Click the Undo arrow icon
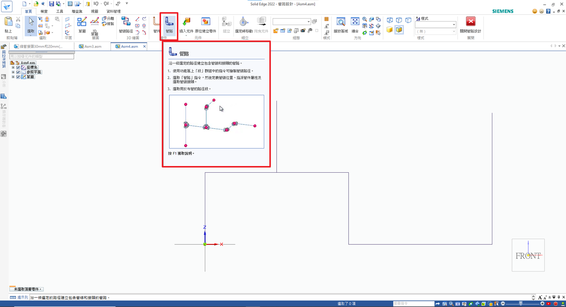This screenshot has width=566, height=307. pyautogui.click(x=96, y=4)
